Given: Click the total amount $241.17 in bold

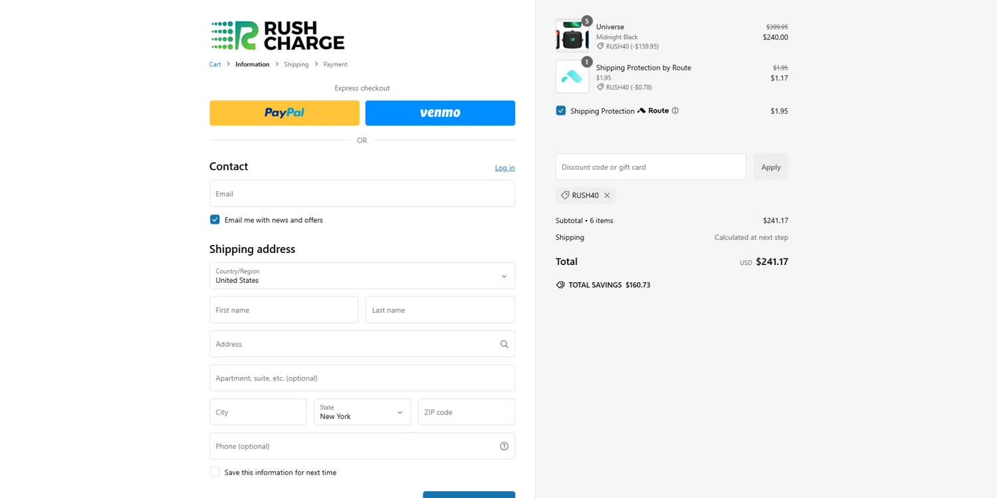Looking at the screenshot, I should point(772,262).
